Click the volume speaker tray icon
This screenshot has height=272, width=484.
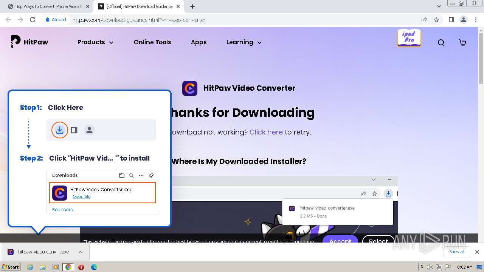pos(430,267)
